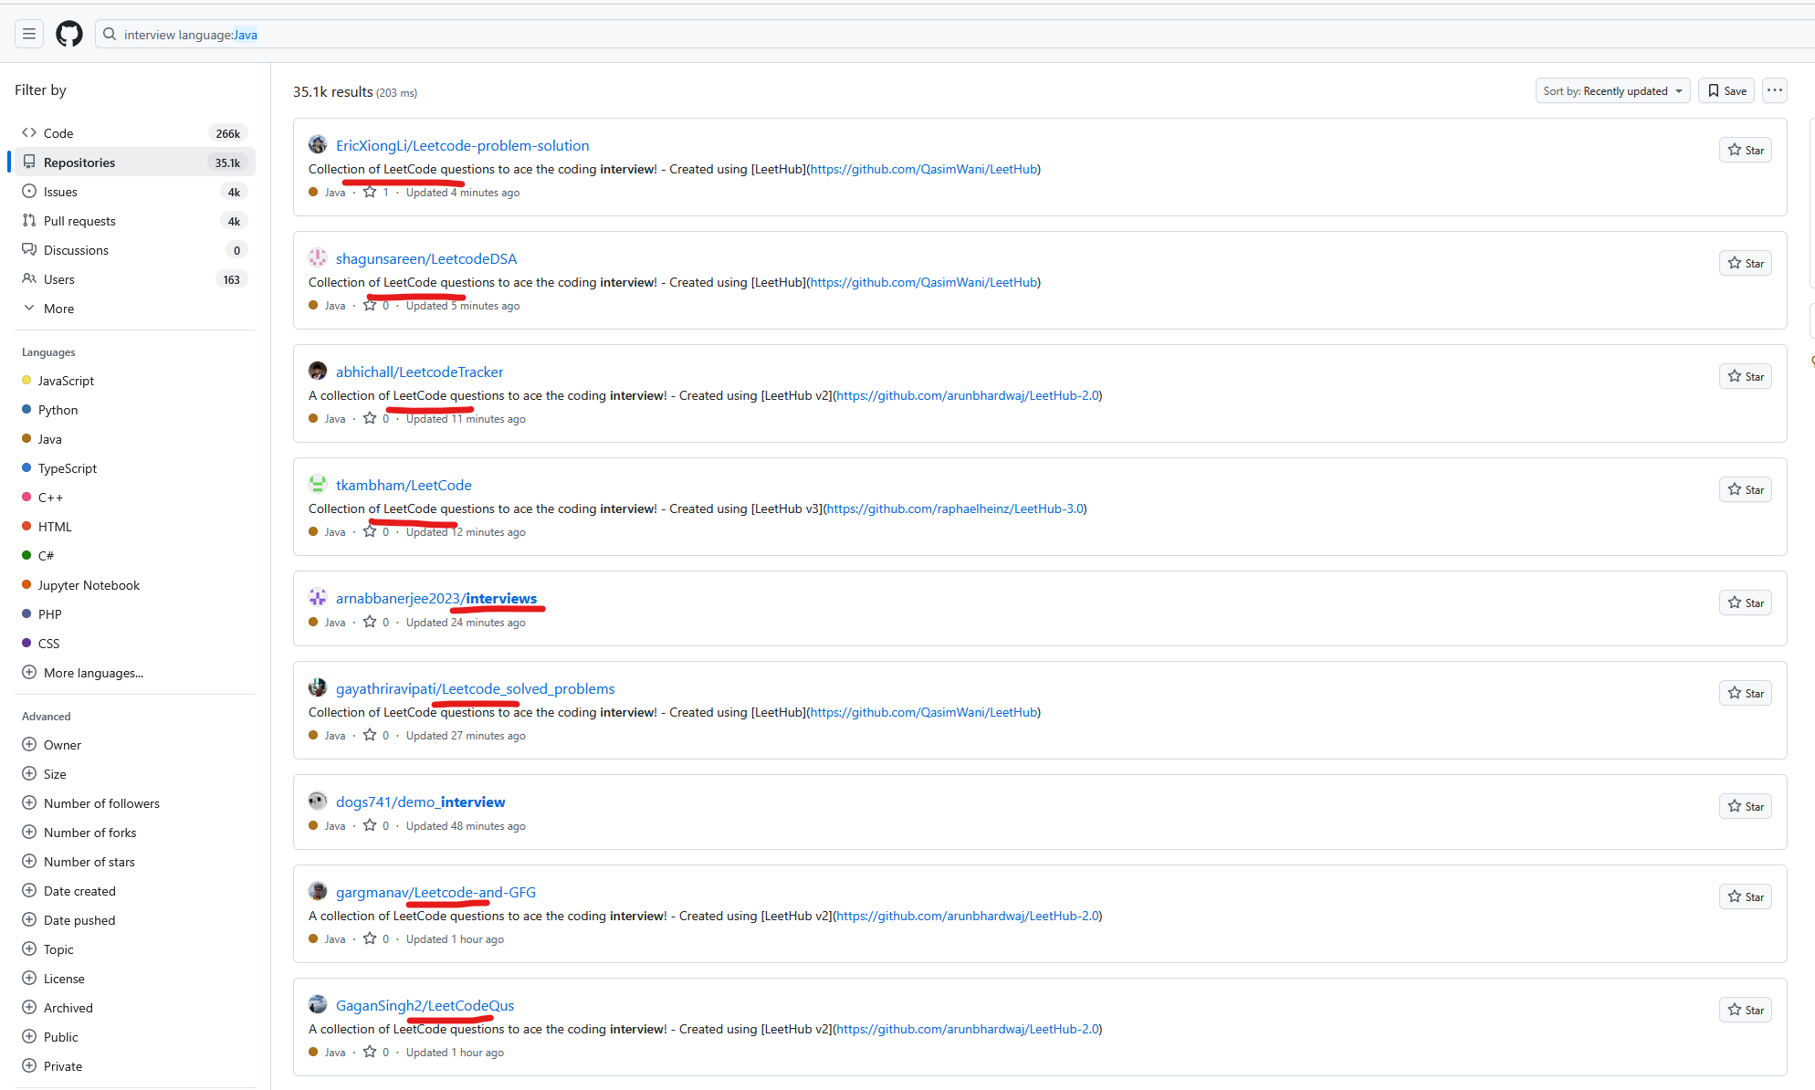
Task: Toggle star on dogs741/demo_interview
Action: [x=1745, y=806]
